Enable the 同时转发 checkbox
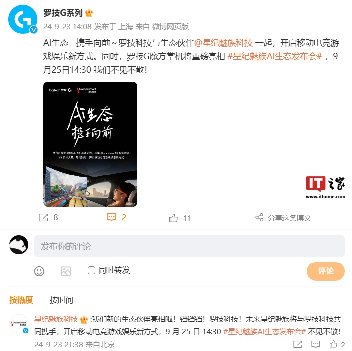The height and width of the screenshot is (351, 352). 91,270
